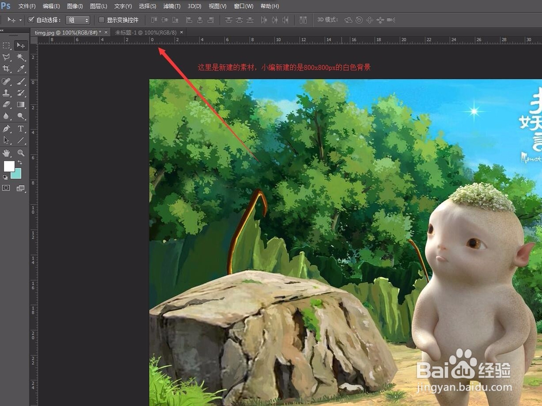This screenshot has height=406, width=542.
Task: Click 3D mode camera zoom icon
Action: (391, 20)
